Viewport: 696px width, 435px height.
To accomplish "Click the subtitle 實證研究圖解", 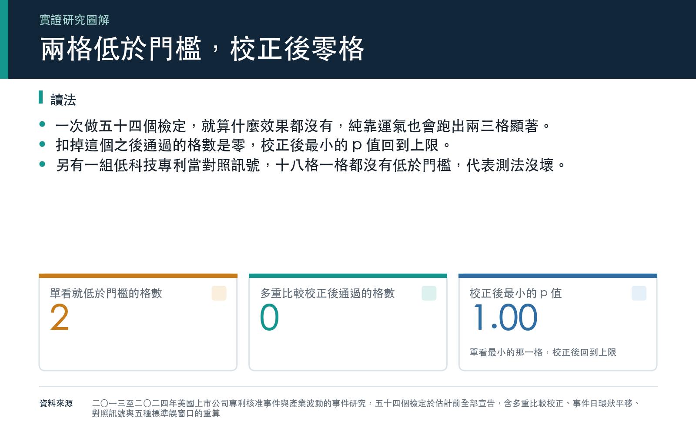I will point(74,20).
